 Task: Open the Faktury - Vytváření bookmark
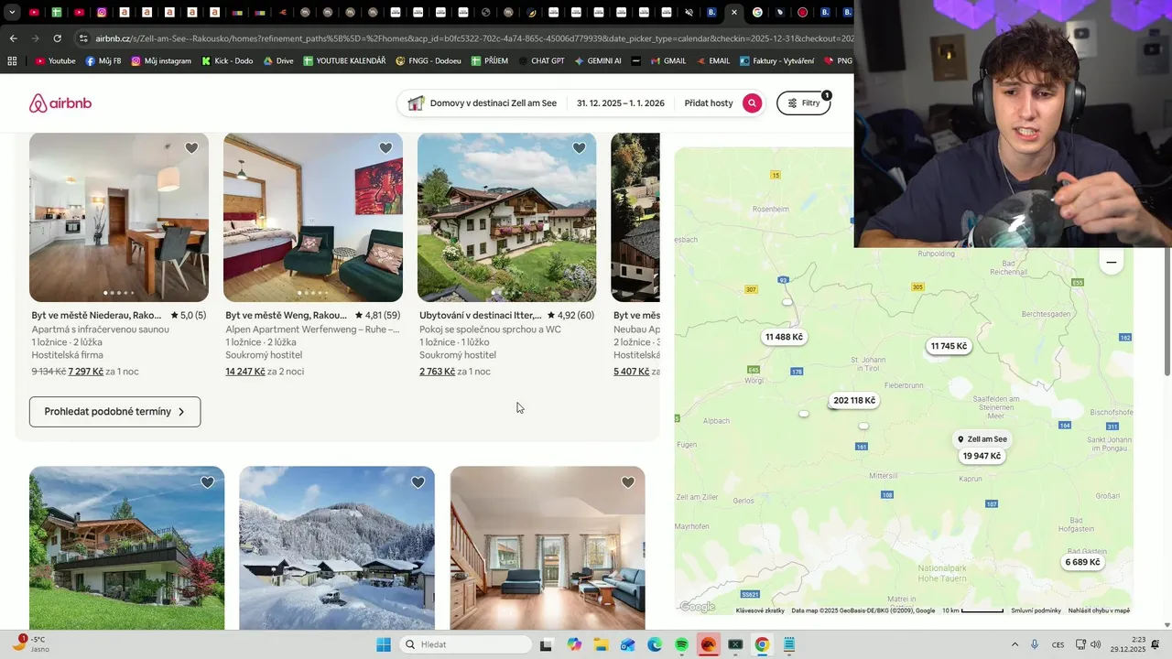click(777, 61)
